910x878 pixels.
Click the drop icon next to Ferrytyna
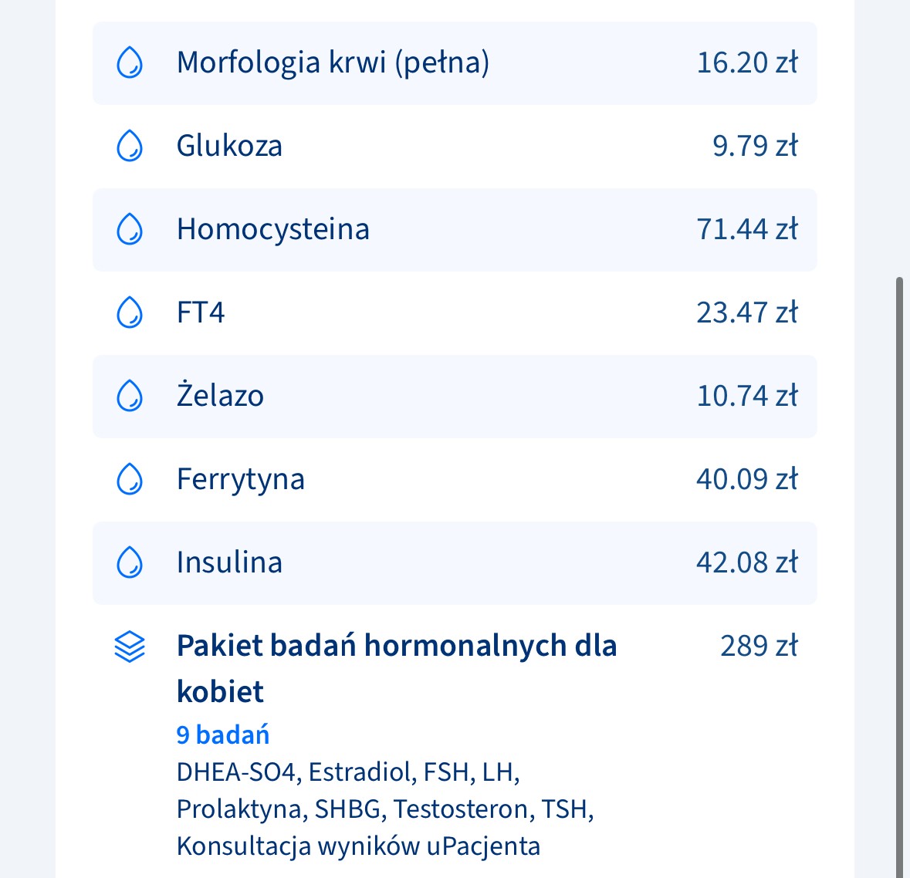point(130,479)
